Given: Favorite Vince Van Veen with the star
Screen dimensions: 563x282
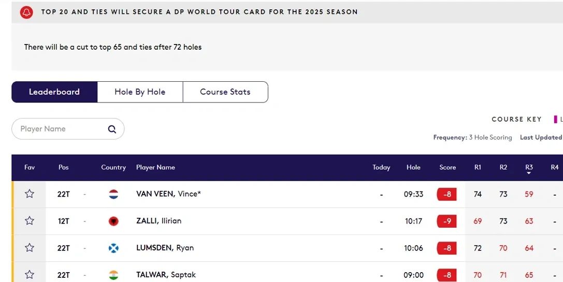Looking at the screenshot, I should [30, 194].
